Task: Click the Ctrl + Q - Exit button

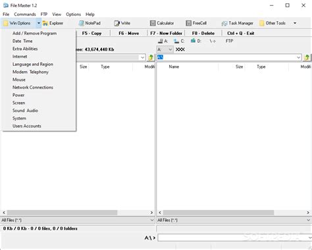Action: (241, 34)
